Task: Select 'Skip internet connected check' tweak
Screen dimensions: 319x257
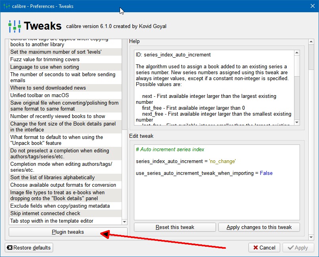Action: (x=65, y=213)
